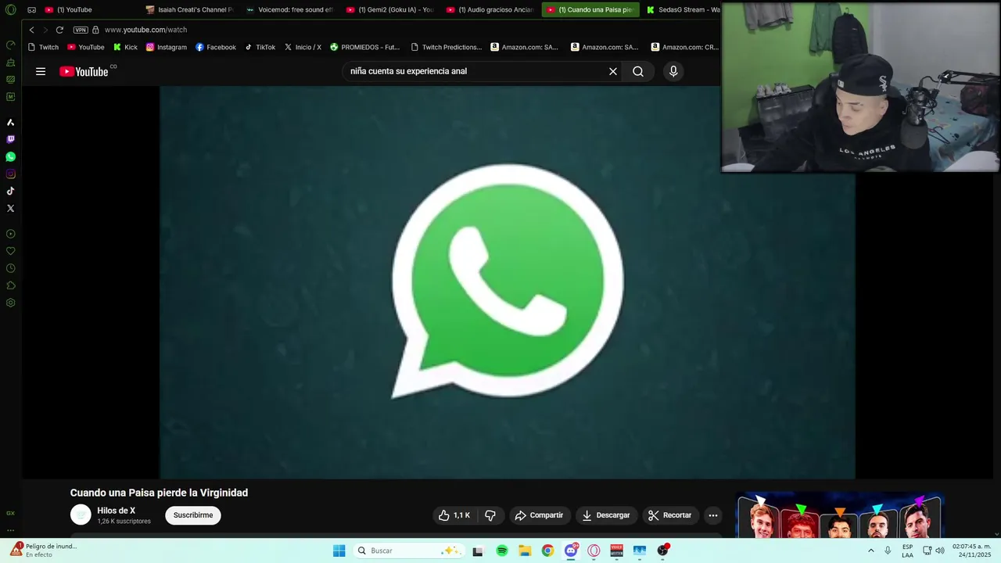Open YouTube hamburger guide menu
Image resolution: width=1001 pixels, height=563 pixels.
[x=41, y=71]
